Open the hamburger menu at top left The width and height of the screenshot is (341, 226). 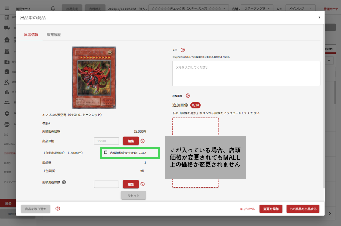click(7, 8)
